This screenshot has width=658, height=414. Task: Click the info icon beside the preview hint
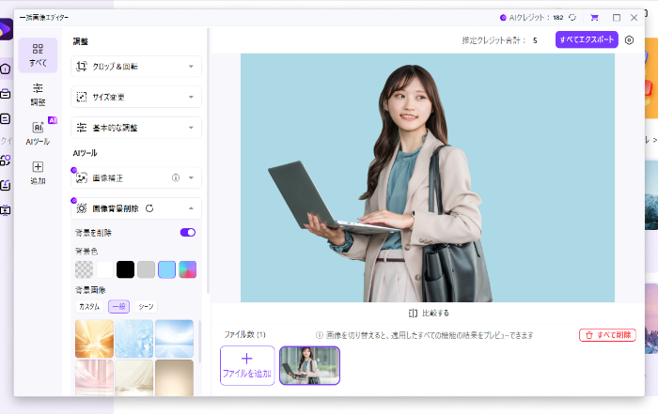tap(320, 335)
